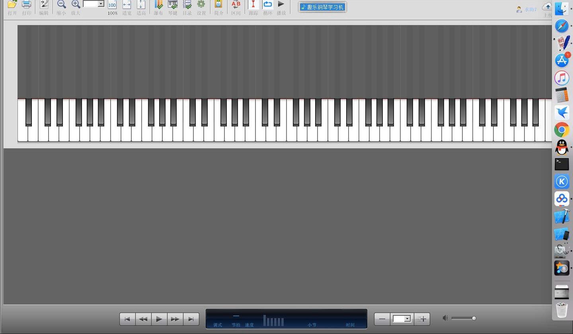Image resolution: width=573 pixels, height=334 pixels.
Task: Click the 速度 label in display panel
Action: (x=249, y=325)
